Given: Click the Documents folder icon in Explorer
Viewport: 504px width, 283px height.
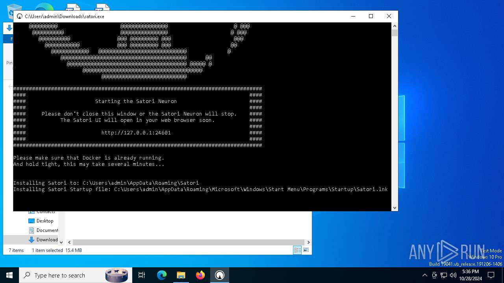Looking at the screenshot, I should [31, 230].
